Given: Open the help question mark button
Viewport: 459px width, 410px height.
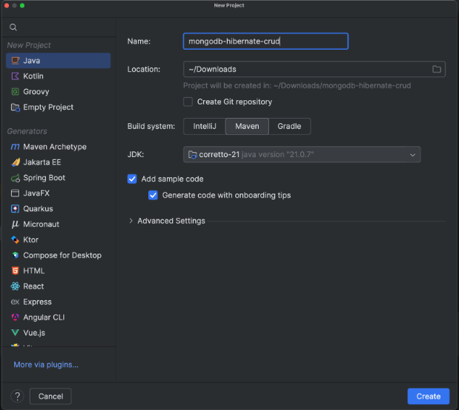Looking at the screenshot, I should point(18,396).
